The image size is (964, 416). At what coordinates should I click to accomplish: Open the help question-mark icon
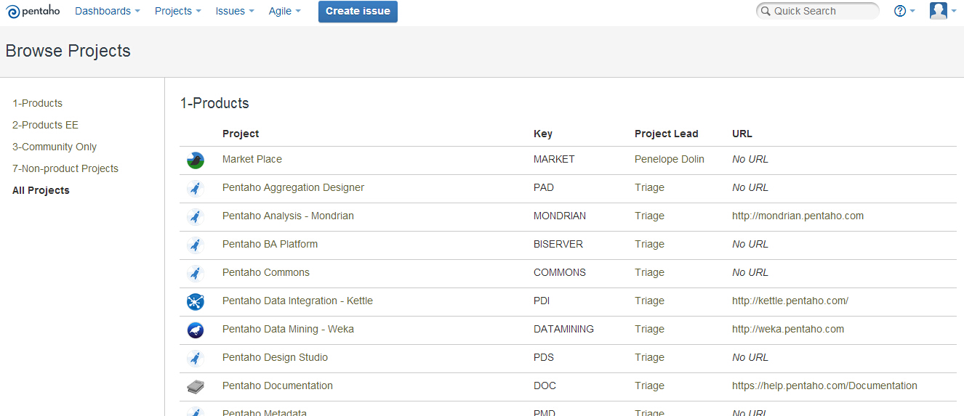tap(900, 11)
